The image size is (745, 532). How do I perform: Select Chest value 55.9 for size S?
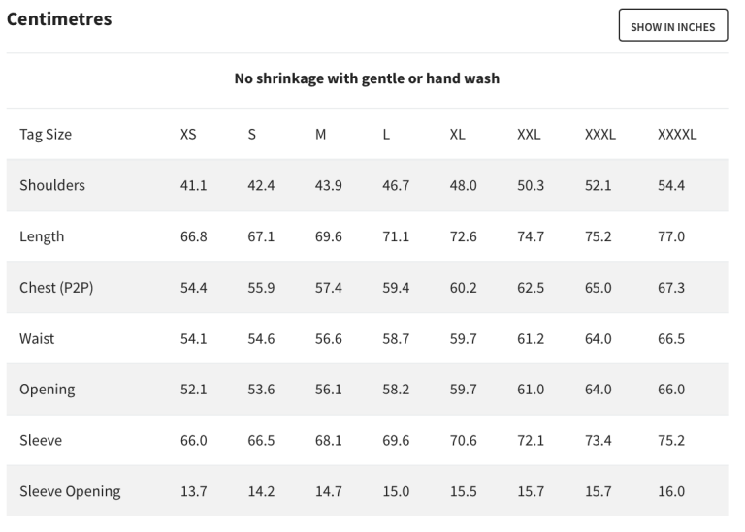pos(261,288)
